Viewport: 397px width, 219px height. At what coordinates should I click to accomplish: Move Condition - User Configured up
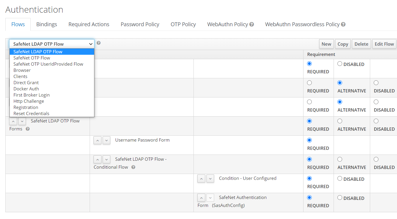point(201,179)
